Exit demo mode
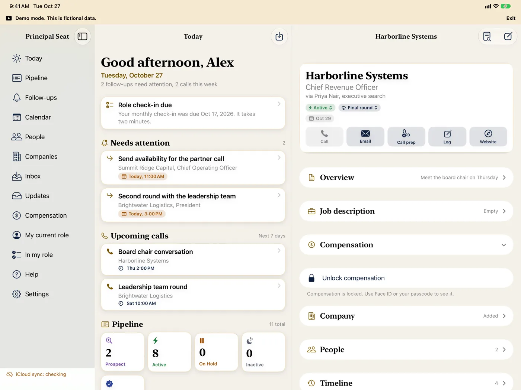Screen dimensions: 521x390 point(511,18)
